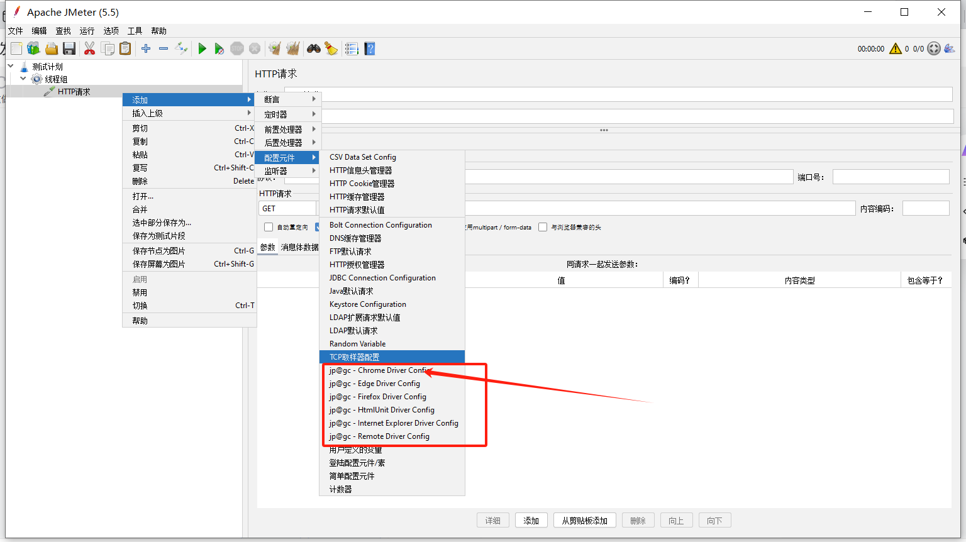The height and width of the screenshot is (542, 966).
Task: Create a new test plan with the templates icon
Action: (33, 48)
